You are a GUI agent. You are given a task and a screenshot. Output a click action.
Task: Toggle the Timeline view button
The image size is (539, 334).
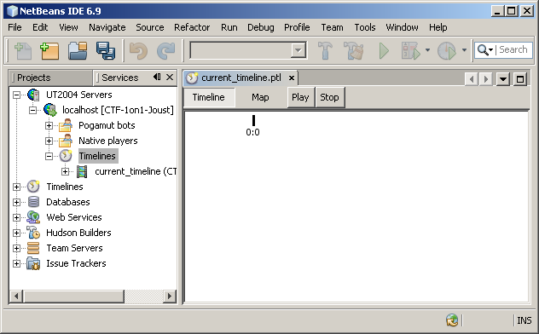[209, 97]
